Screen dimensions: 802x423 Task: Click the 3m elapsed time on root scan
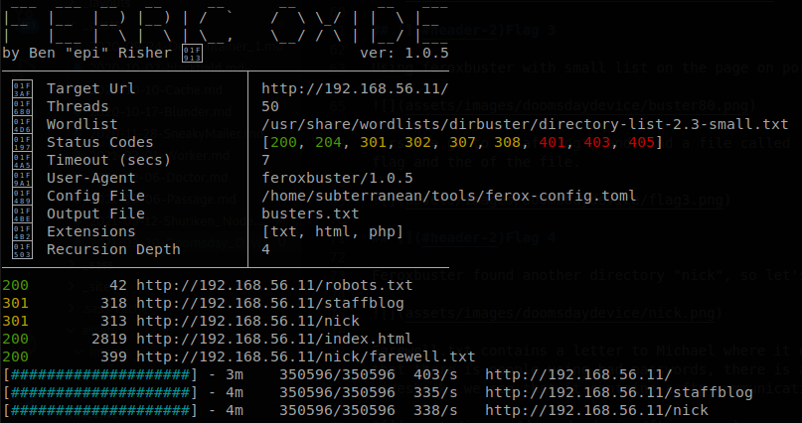[235, 375]
